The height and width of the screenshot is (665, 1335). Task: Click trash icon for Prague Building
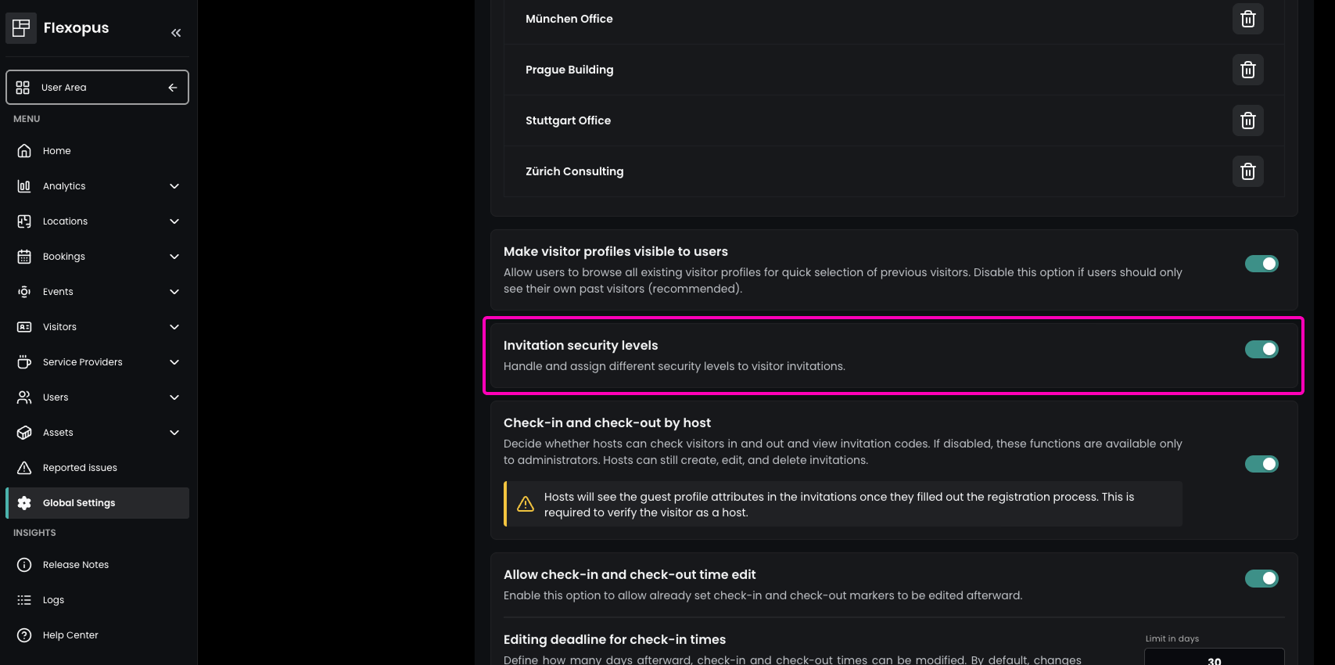[1247, 70]
